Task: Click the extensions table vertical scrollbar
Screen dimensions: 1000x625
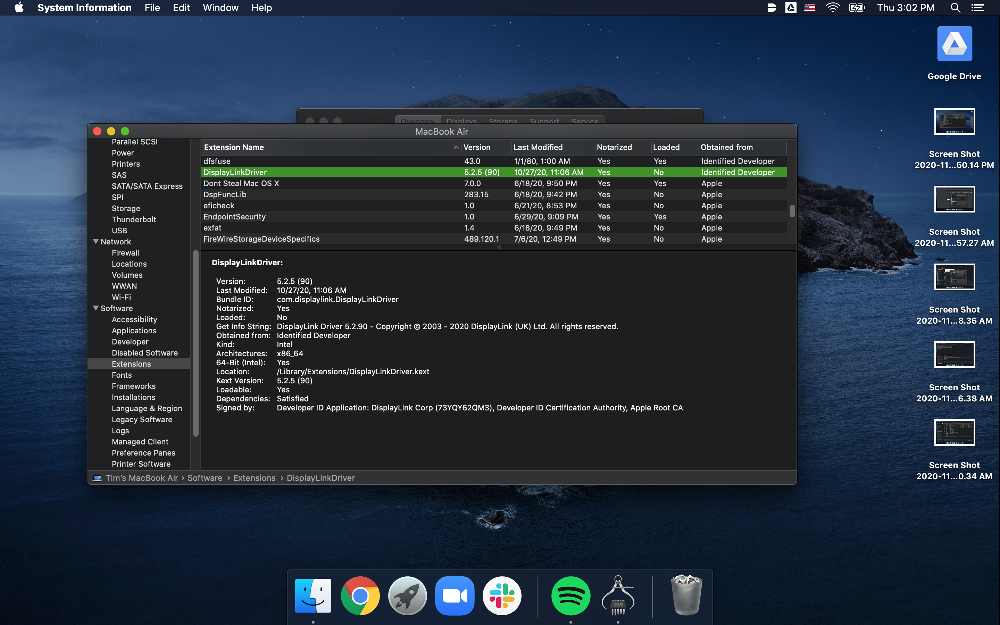Action: (792, 211)
